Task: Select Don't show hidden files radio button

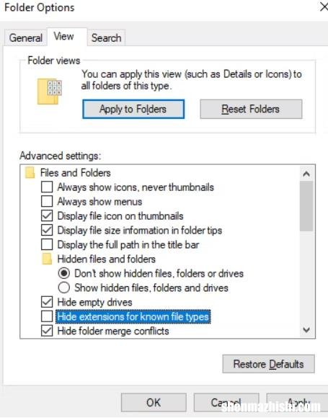Action: (64, 274)
